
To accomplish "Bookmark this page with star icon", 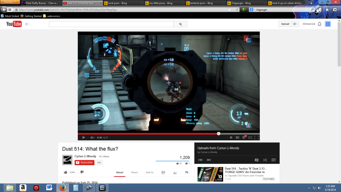I will point(229,10).
